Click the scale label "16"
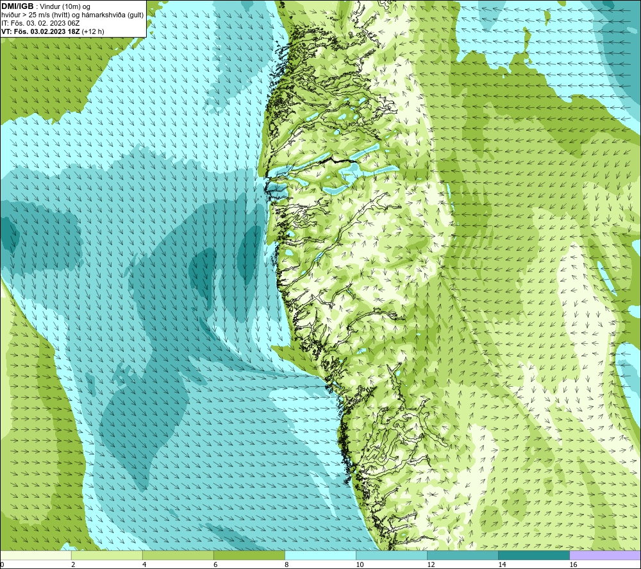The width and height of the screenshot is (641, 569). click(573, 565)
